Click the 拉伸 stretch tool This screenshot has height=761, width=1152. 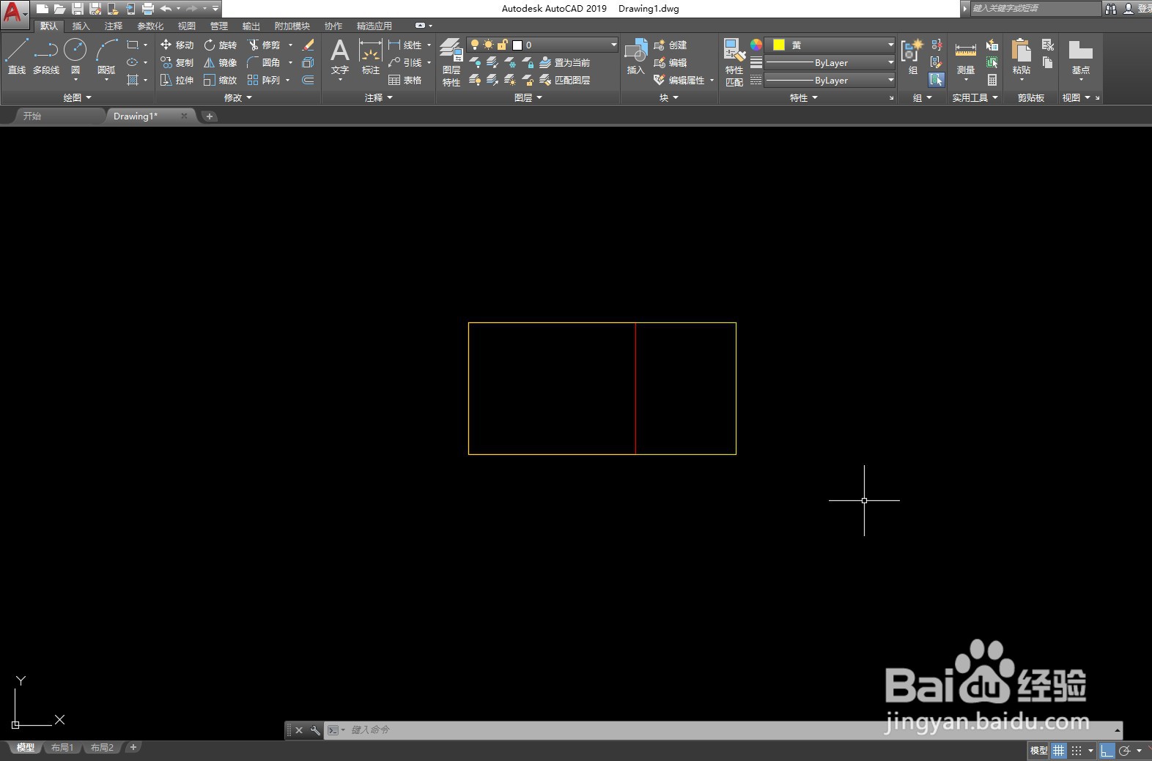177,80
